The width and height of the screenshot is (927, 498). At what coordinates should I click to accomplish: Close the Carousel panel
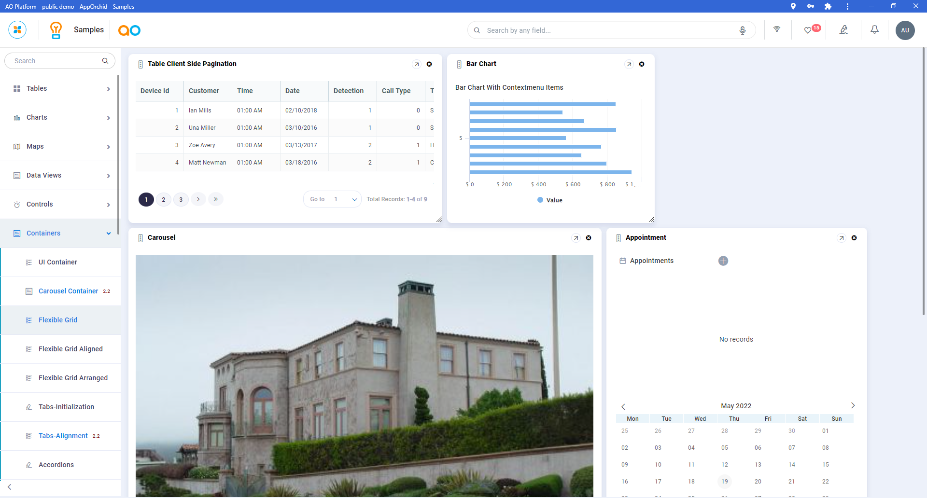(589, 238)
